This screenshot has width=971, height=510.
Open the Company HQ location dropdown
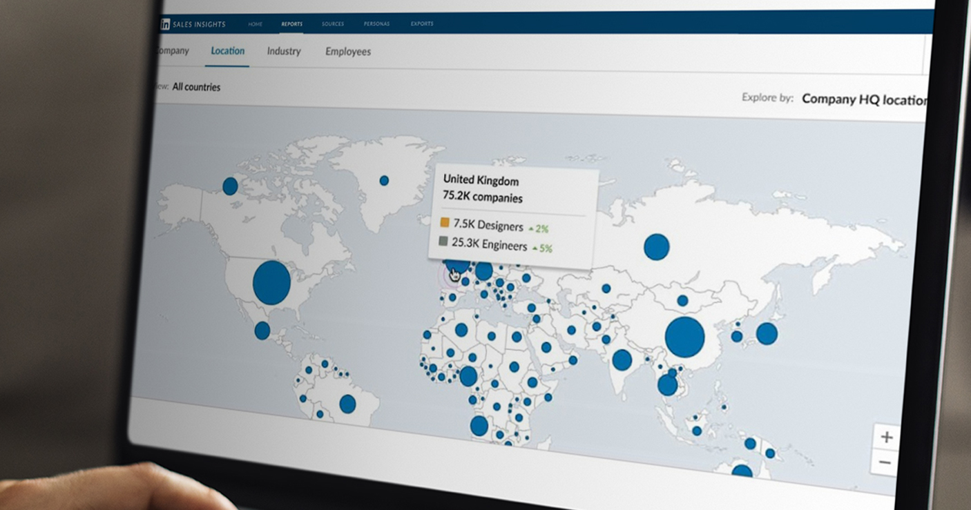coord(865,99)
